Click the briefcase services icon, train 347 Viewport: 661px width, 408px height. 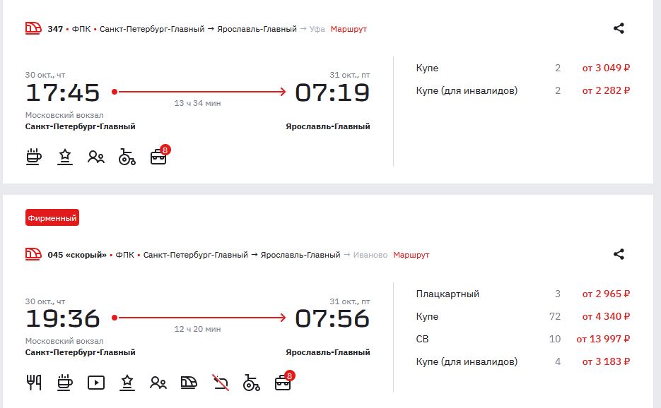158,157
